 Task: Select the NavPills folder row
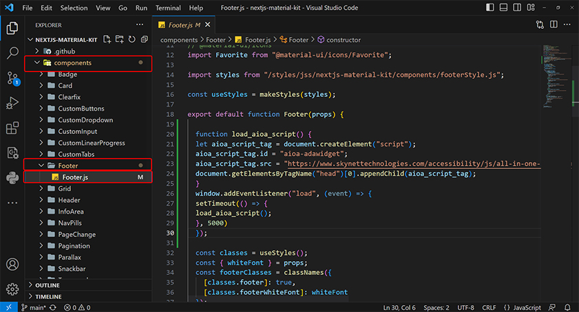tap(88, 223)
